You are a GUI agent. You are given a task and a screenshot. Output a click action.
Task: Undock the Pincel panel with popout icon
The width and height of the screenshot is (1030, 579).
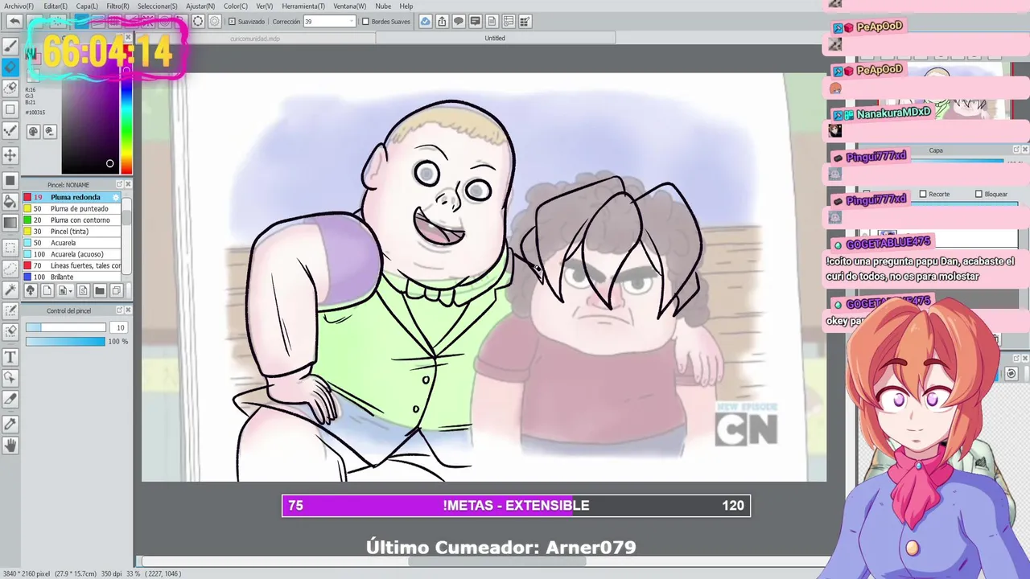tap(119, 184)
